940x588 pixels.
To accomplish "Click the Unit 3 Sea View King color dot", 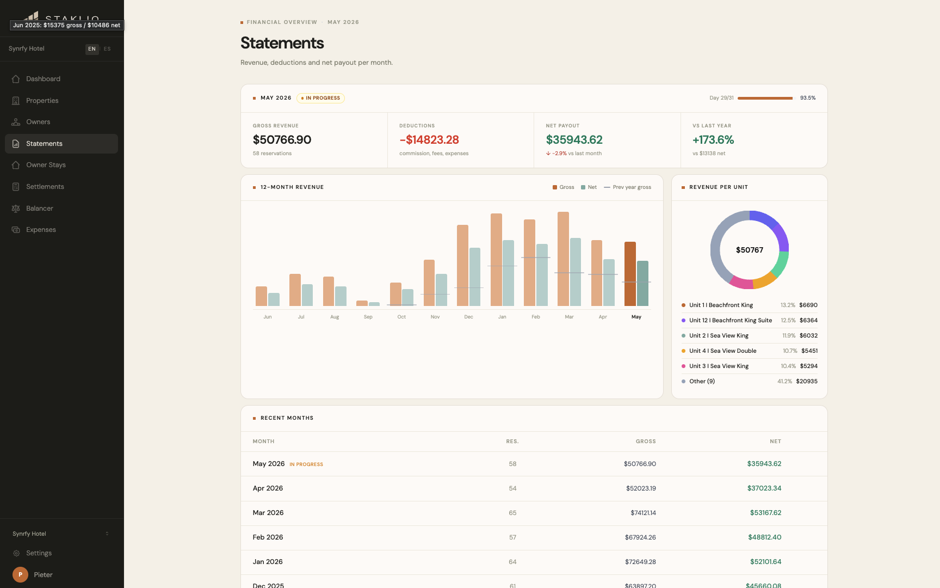I will [683, 366].
